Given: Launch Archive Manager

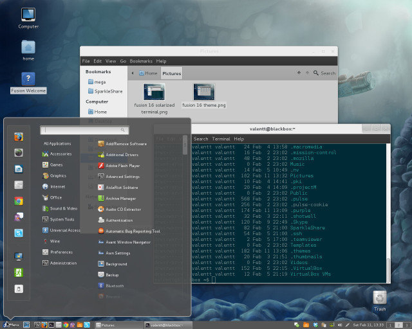Looking at the screenshot, I should [x=117, y=199].
